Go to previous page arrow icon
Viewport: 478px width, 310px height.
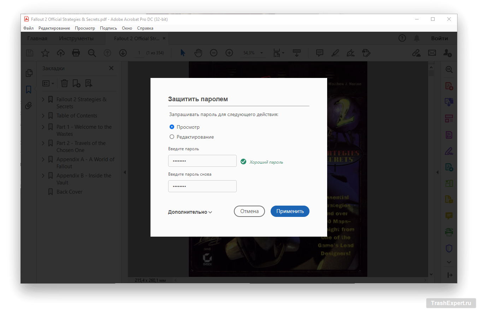point(107,53)
